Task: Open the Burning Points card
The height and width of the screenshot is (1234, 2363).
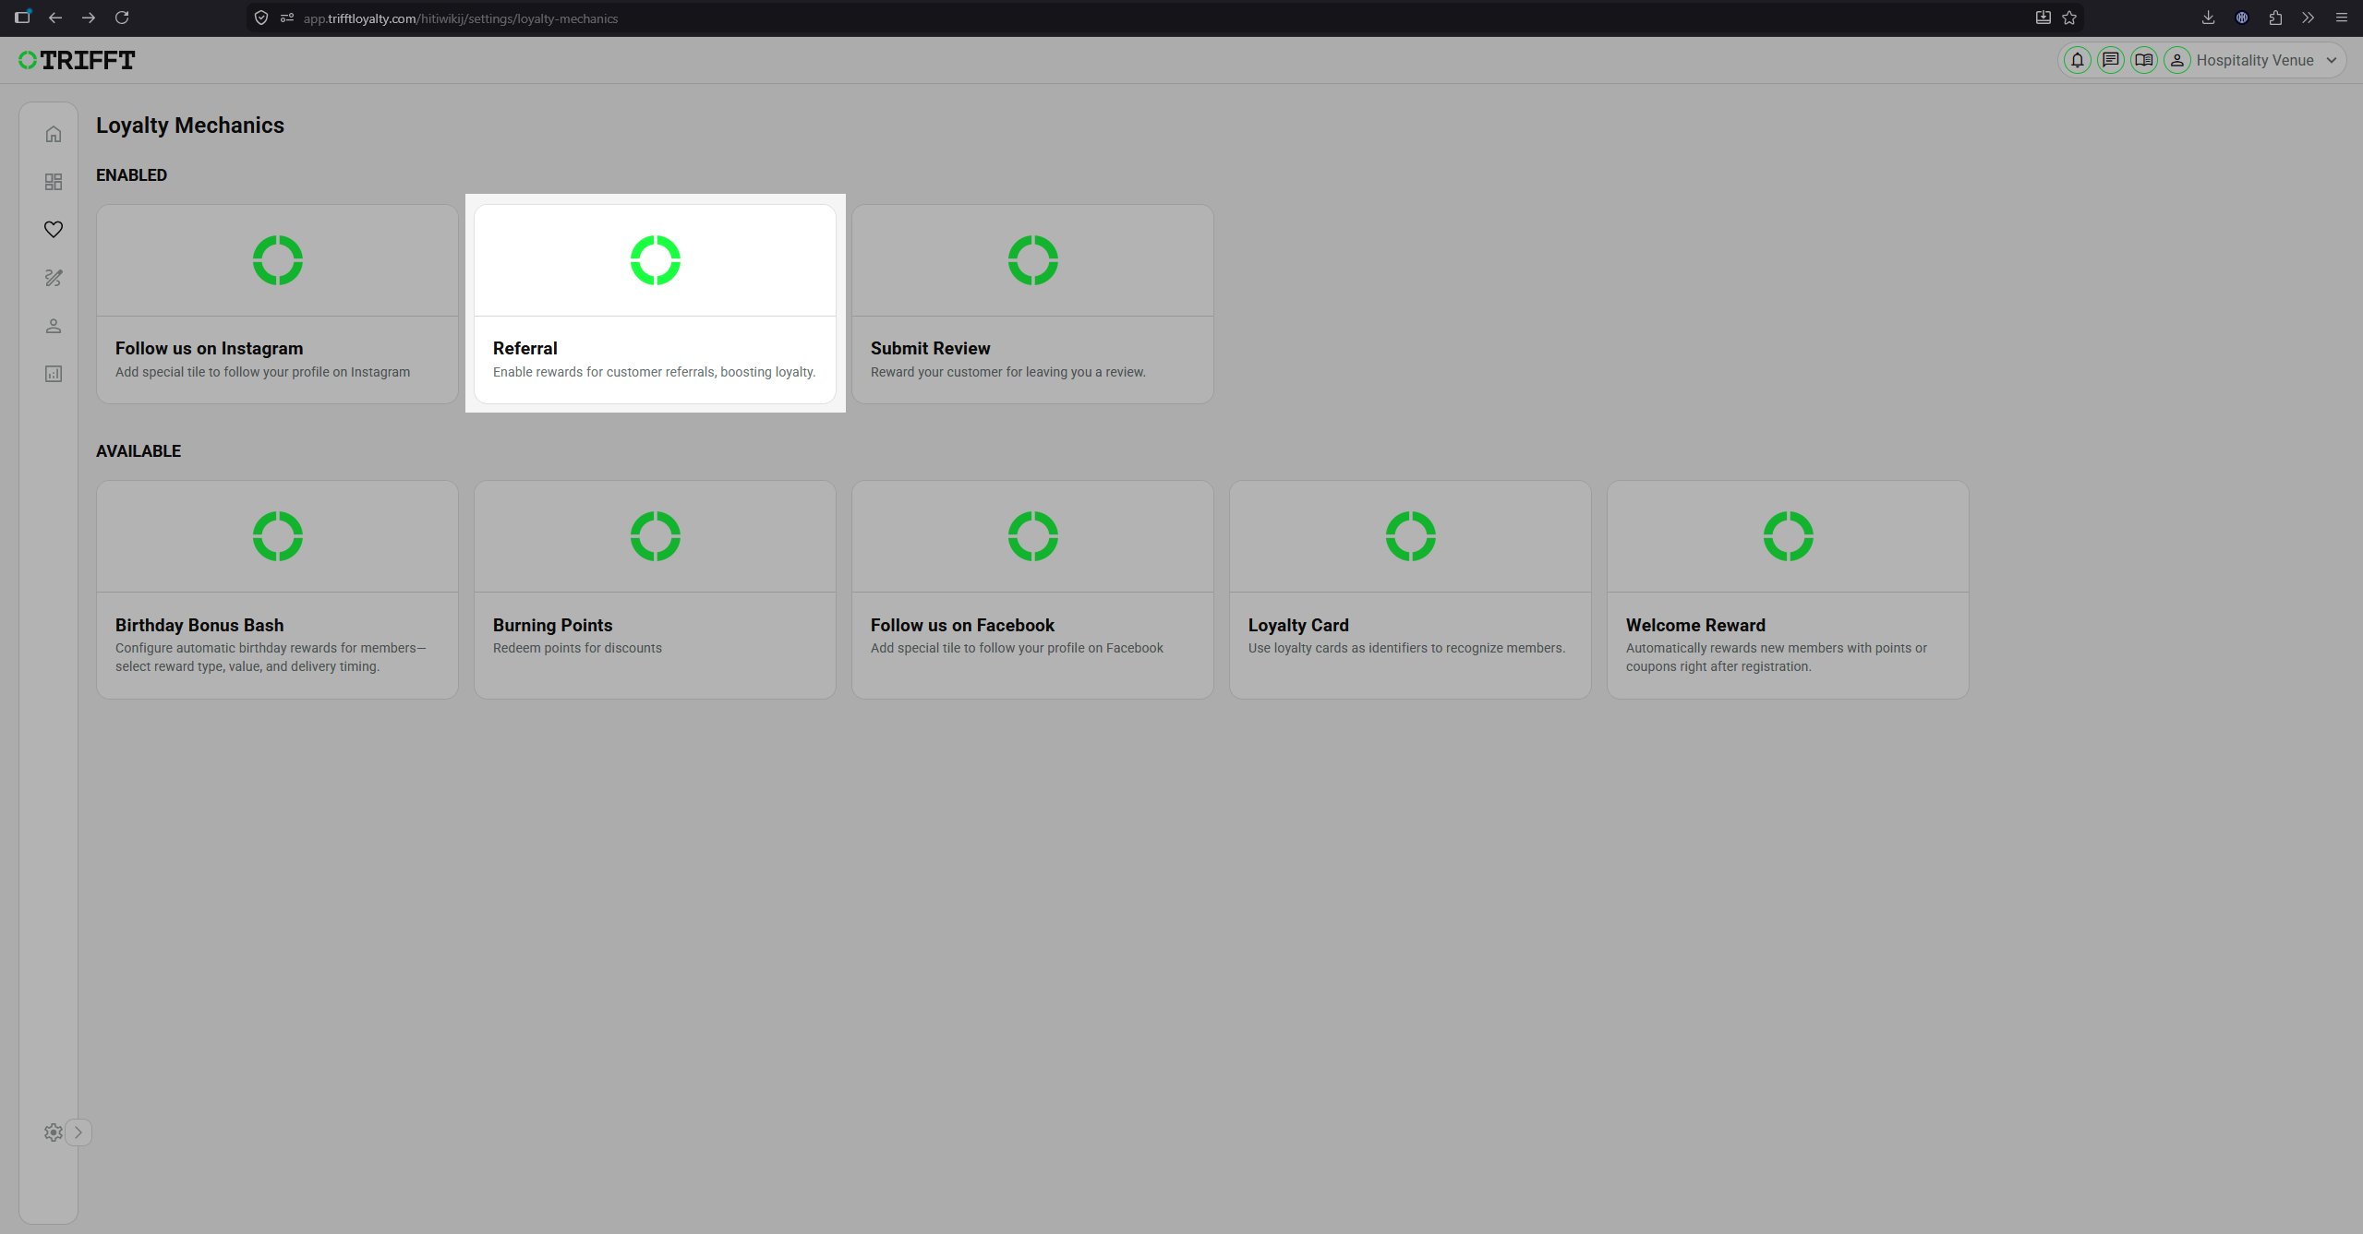Action: [x=655, y=590]
